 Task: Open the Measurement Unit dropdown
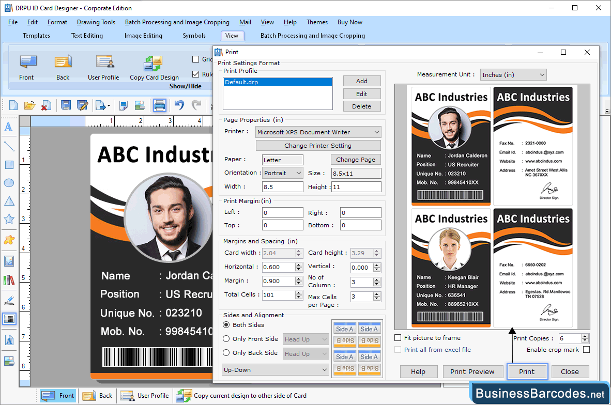click(x=513, y=75)
